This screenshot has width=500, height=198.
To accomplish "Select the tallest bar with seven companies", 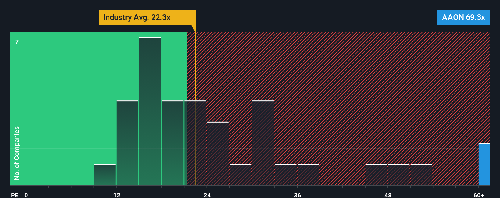I will (x=150, y=111).
